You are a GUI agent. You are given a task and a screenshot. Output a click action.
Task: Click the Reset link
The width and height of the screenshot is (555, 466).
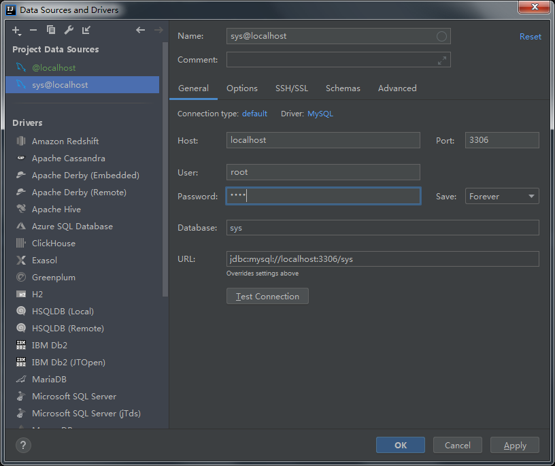[x=531, y=37]
